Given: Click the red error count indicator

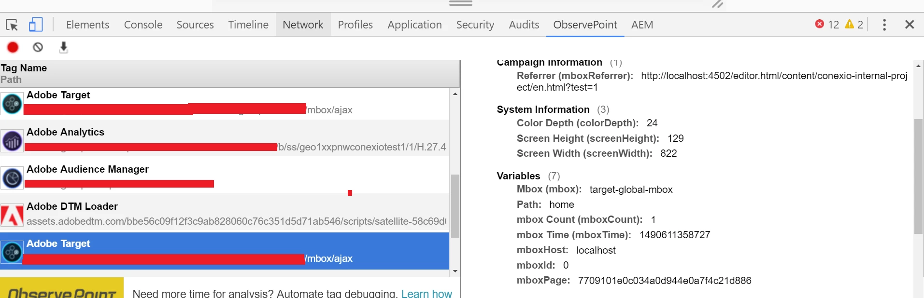Looking at the screenshot, I should point(827,25).
